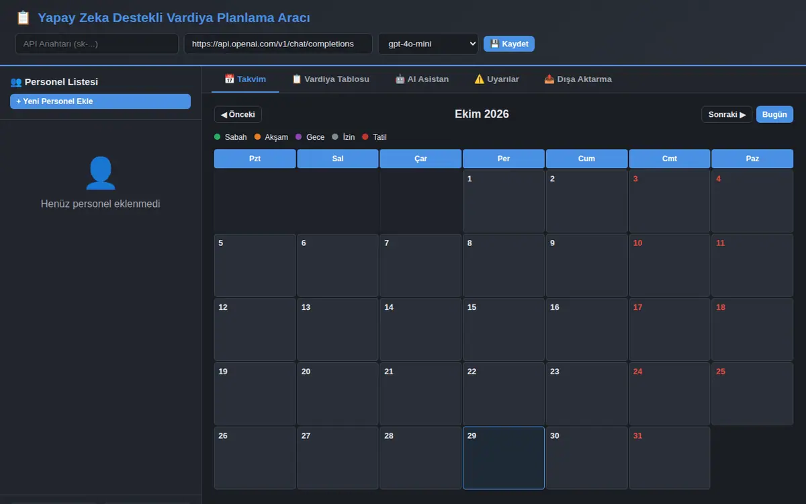Click the Personel Listesi heading

click(x=54, y=82)
